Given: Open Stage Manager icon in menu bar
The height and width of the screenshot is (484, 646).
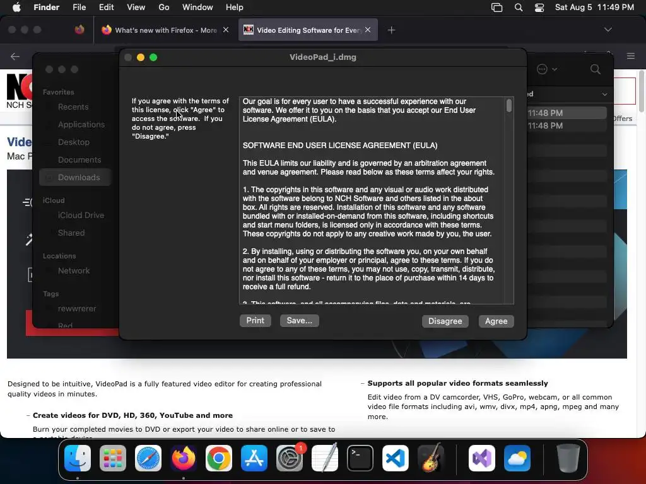Looking at the screenshot, I should tap(497, 8).
